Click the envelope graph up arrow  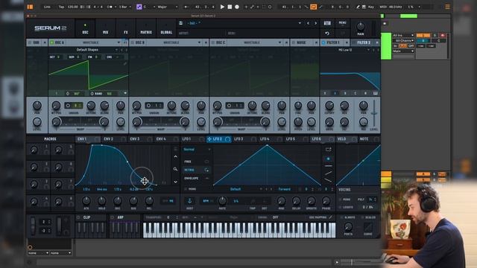176,157
